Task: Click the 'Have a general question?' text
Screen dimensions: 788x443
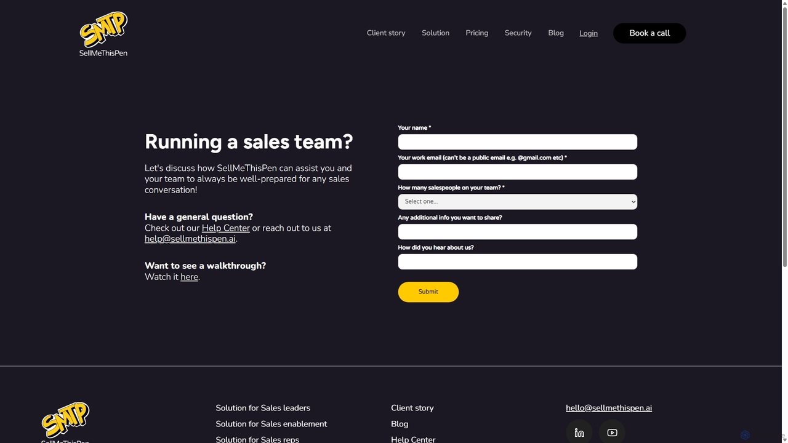Action: click(199, 217)
